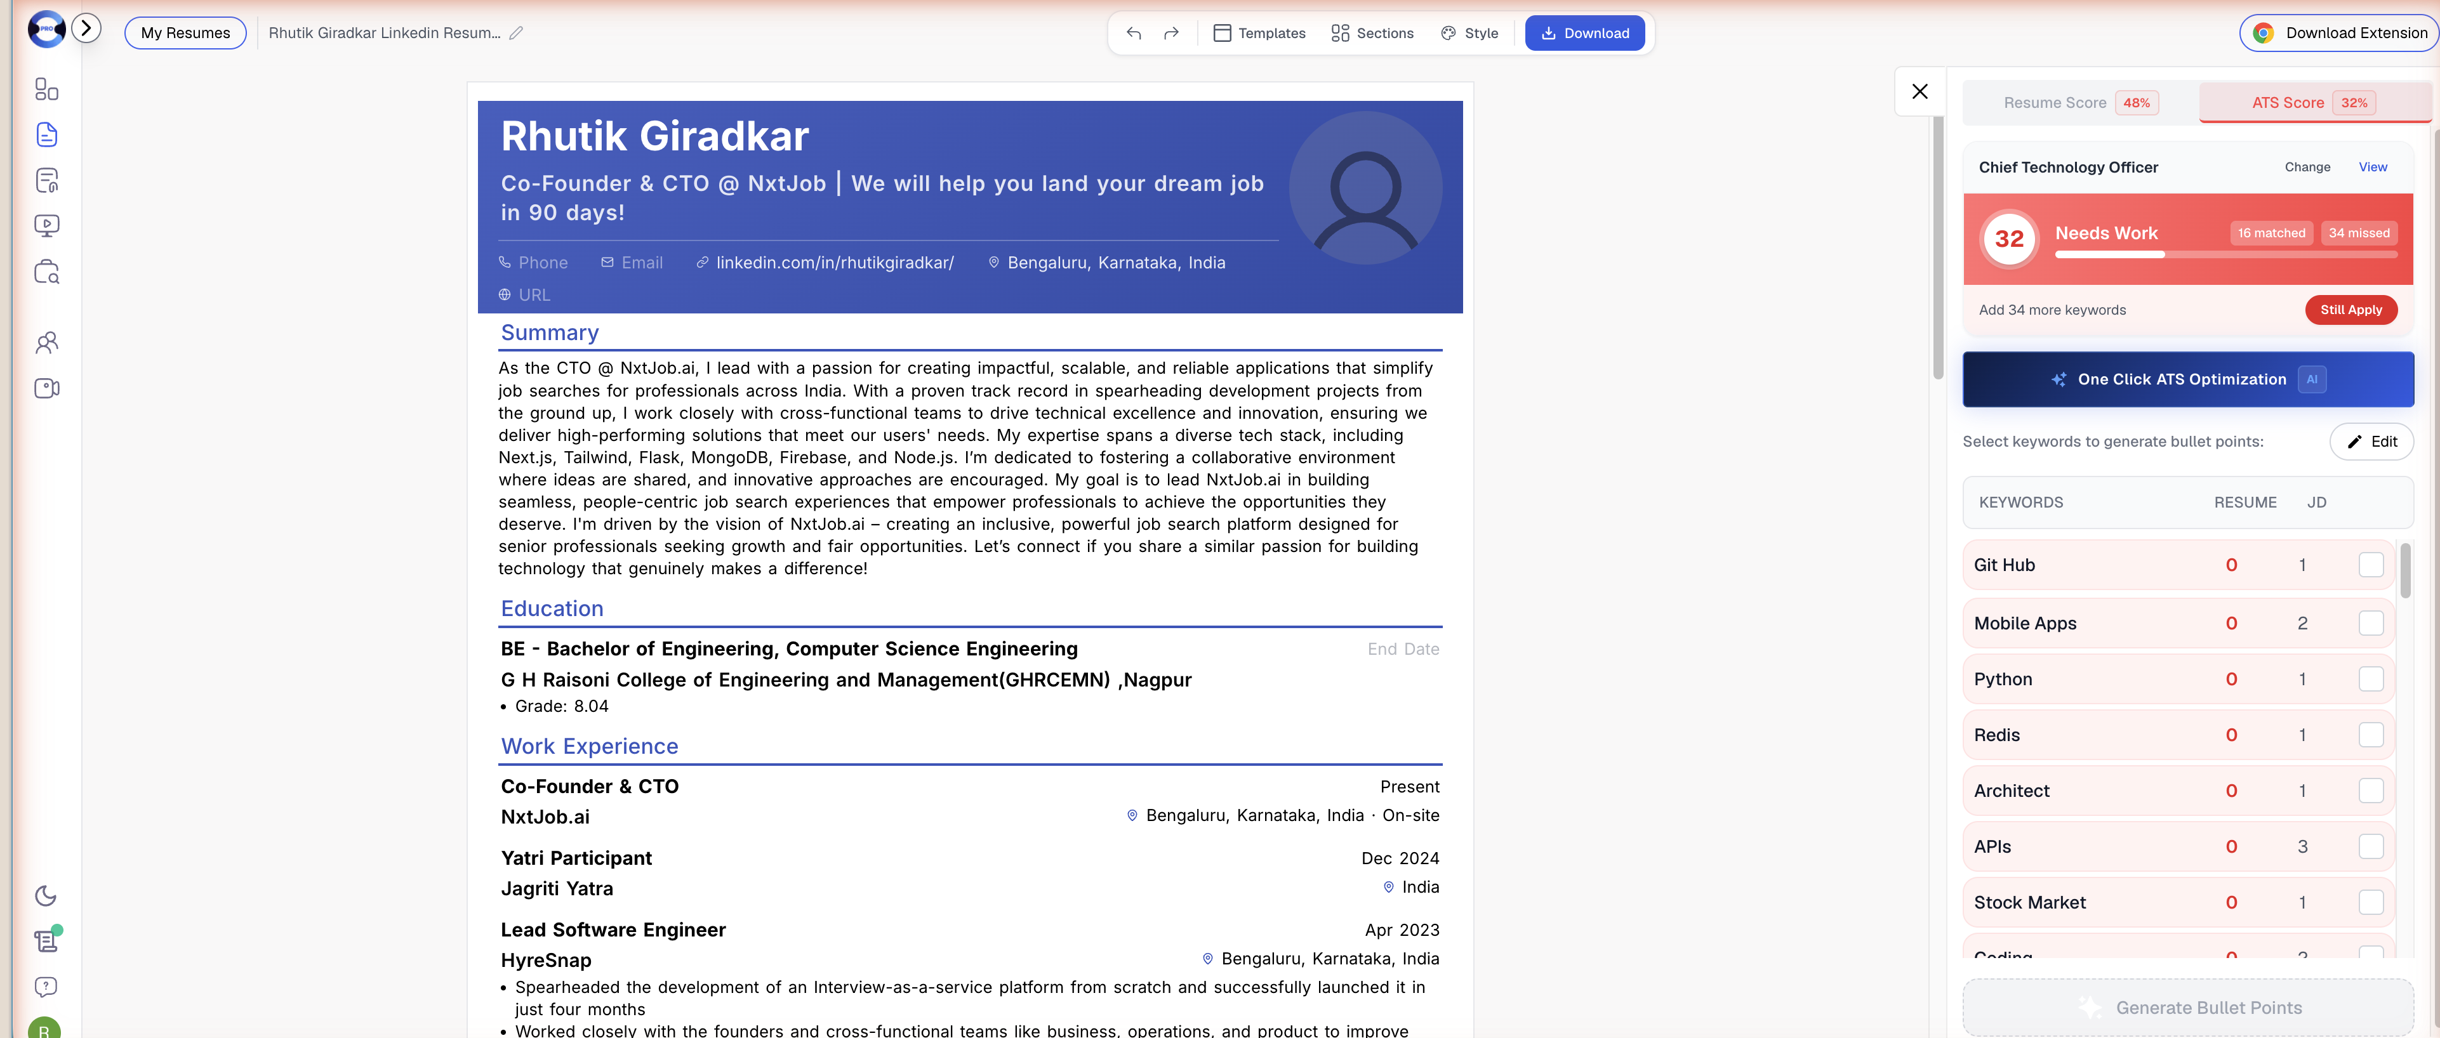Open the job search briefcase icon
Viewport: 2440px width, 1038px height.
tap(46, 273)
